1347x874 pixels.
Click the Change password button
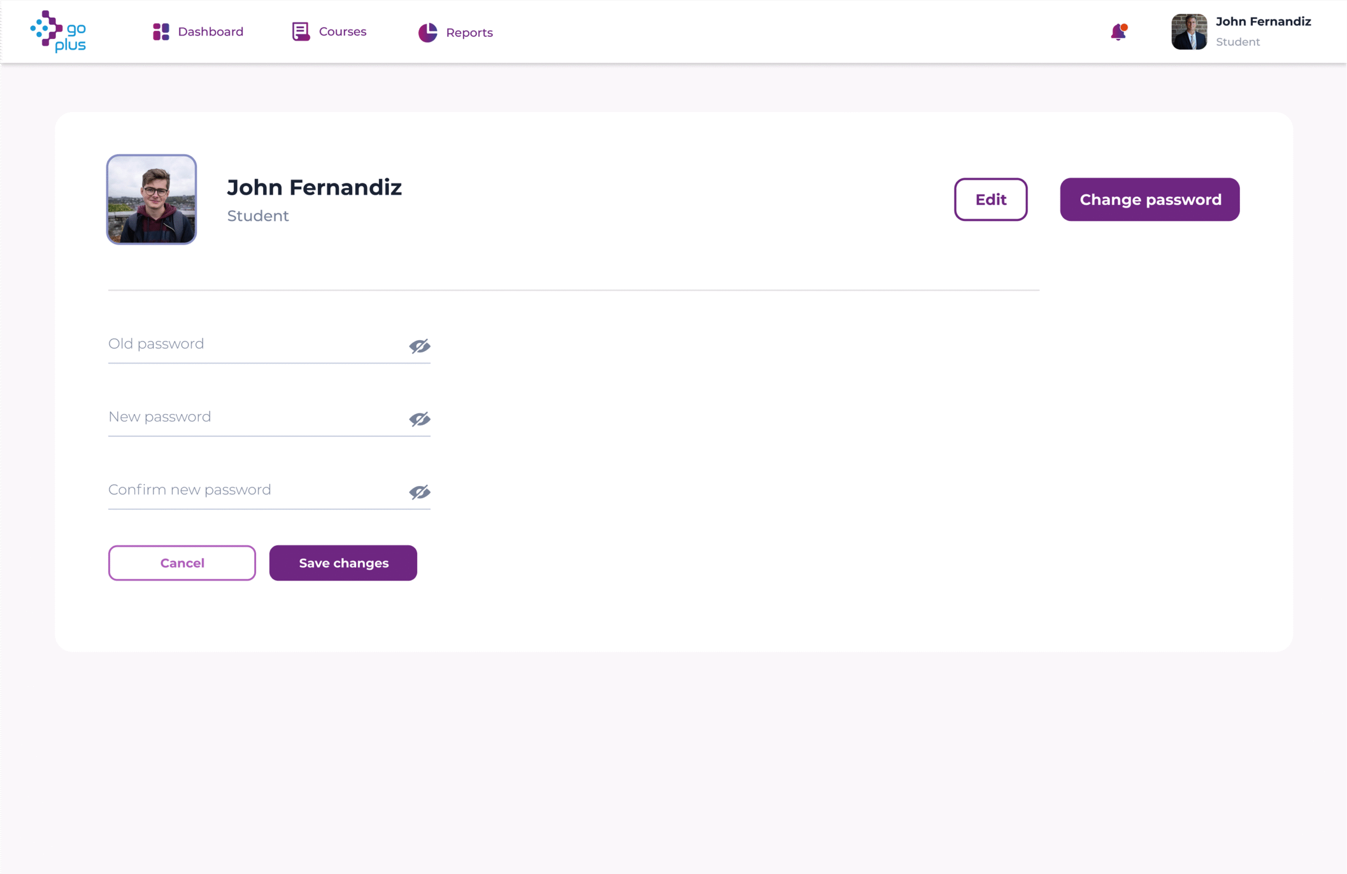pyautogui.click(x=1150, y=200)
